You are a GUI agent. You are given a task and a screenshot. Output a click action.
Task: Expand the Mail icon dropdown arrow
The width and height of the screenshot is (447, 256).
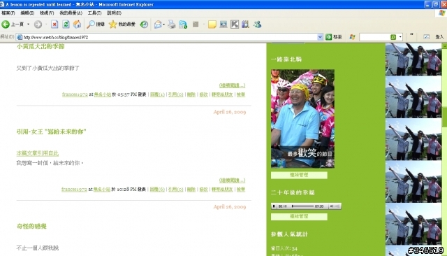[163, 24]
